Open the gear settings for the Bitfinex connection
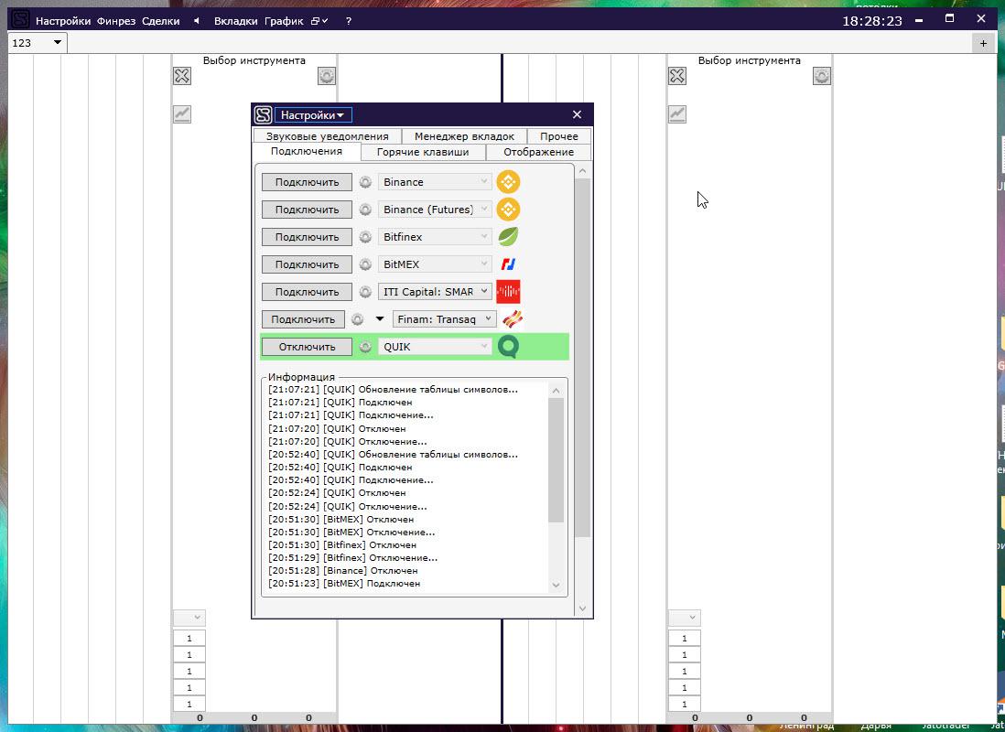Viewport: 1005px width, 732px height. coord(365,237)
